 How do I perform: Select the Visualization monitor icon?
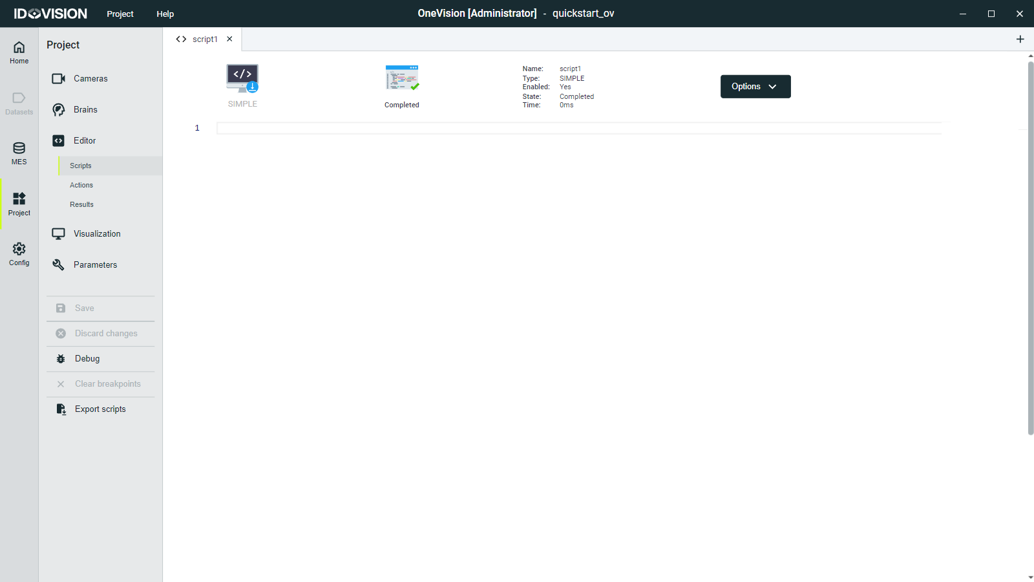(58, 233)
